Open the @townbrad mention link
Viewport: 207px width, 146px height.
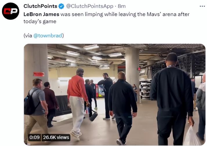click(x=48, y=36)
